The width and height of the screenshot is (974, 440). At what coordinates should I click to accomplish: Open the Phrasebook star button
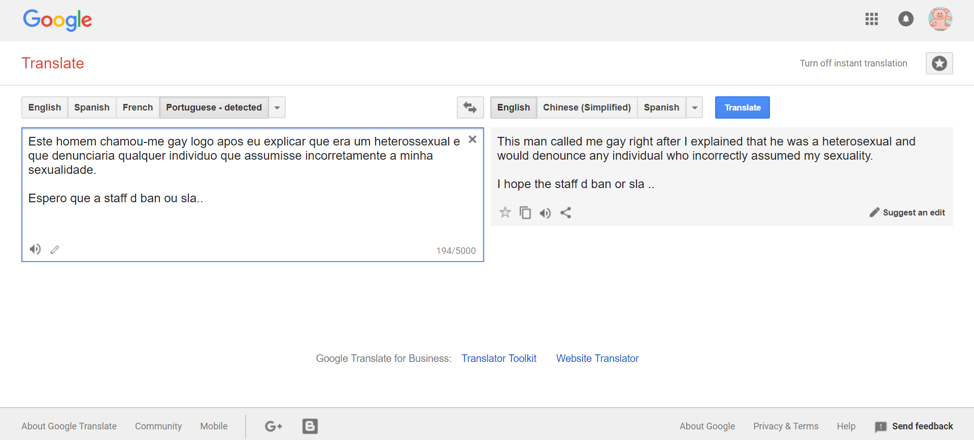point(939,63)
